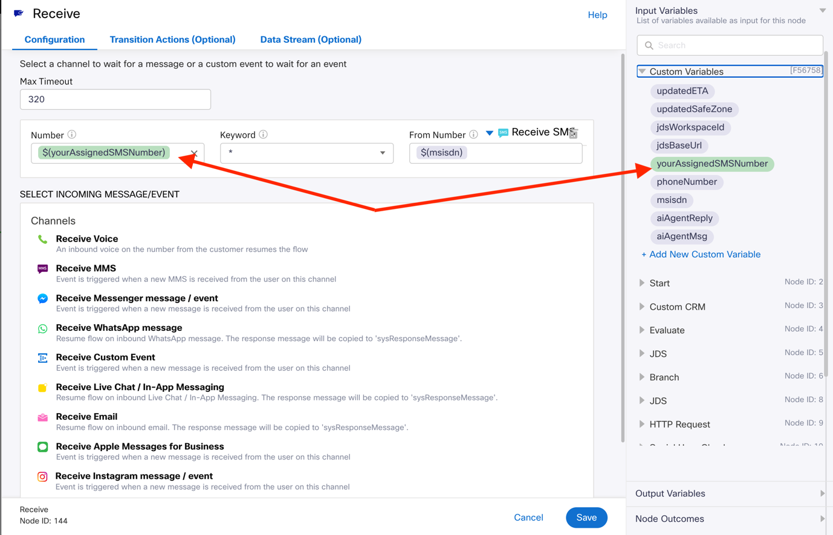Choose the Receive Messenger icon
This screenshot has width=833, height=535.
[x=42, y=299]
